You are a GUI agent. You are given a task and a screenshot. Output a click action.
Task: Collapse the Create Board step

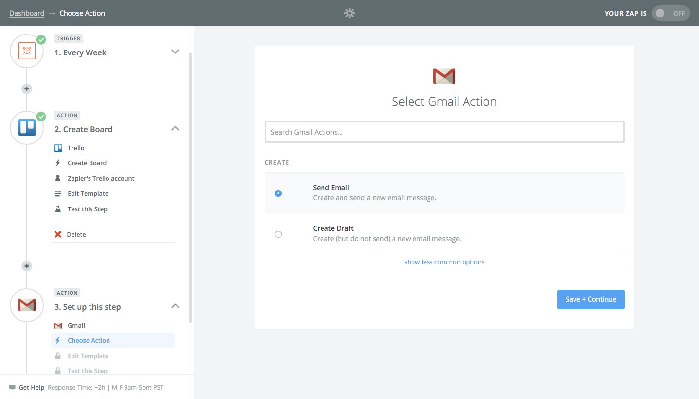coord(175,129)
